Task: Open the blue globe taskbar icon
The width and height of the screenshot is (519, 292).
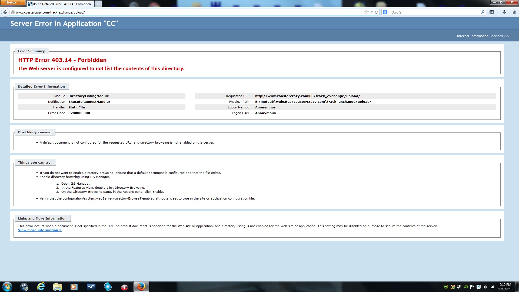Action: 108,287
